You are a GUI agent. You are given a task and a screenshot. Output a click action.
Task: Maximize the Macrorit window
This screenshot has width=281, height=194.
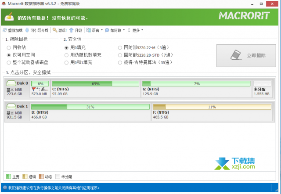[x=261, y=4]
